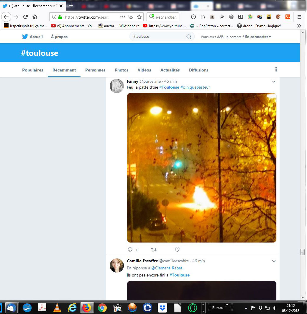Click the Firefox search bar Rechercher
307x314 pixels.
click(163, 17)
